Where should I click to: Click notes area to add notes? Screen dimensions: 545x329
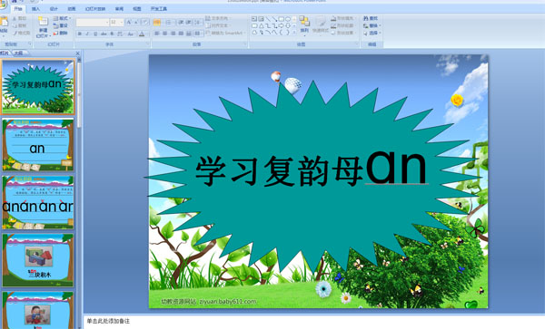coord(314,322)
